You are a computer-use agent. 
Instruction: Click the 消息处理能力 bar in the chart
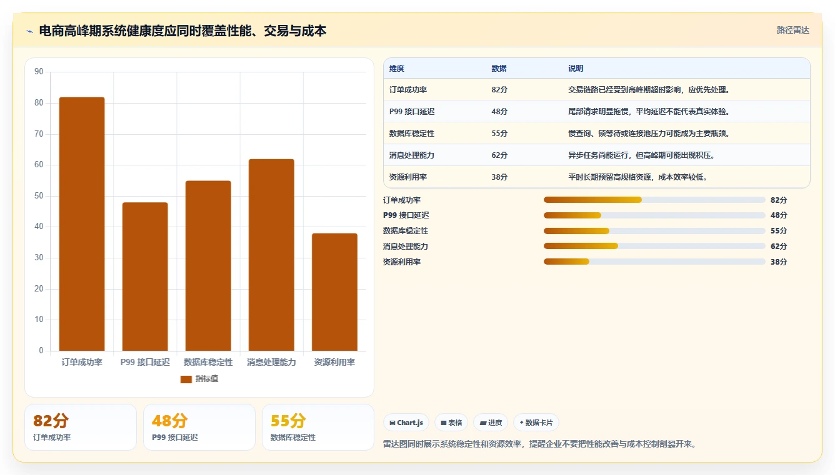[271, 255]
